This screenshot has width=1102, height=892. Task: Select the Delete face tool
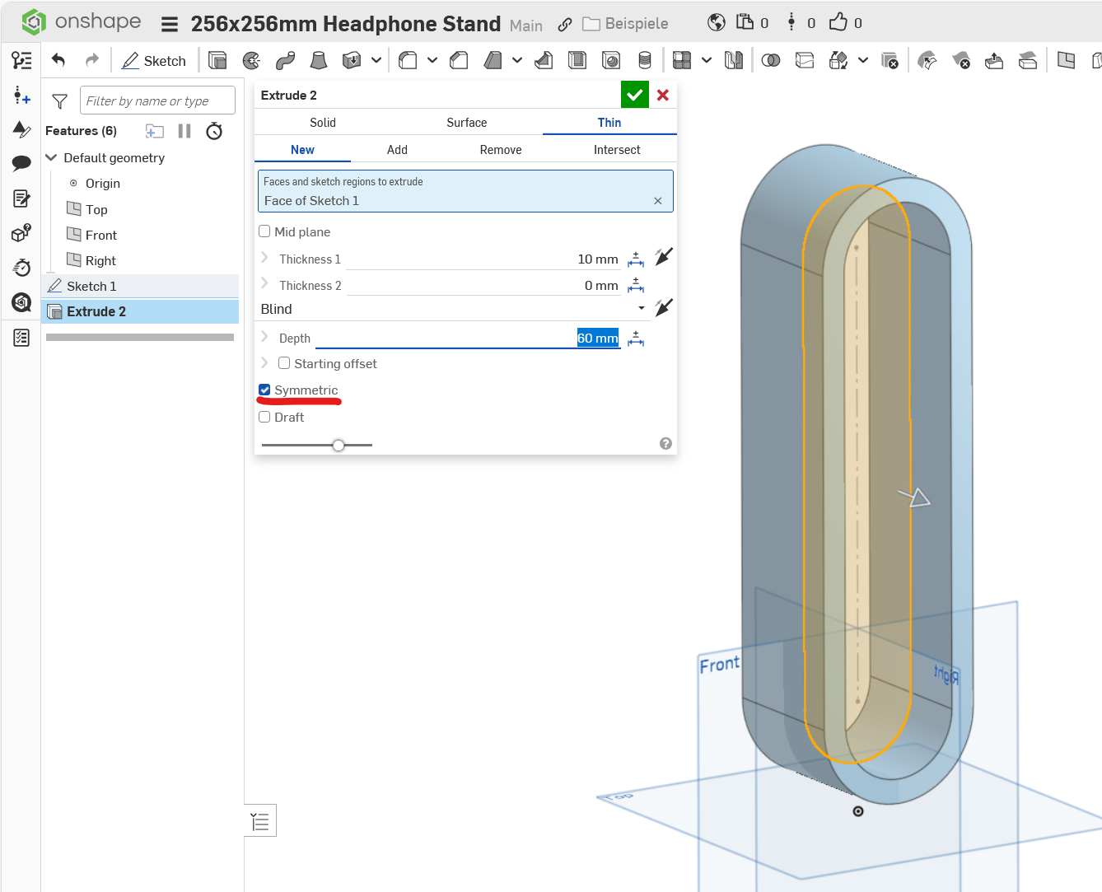click(x=961, y=60)
